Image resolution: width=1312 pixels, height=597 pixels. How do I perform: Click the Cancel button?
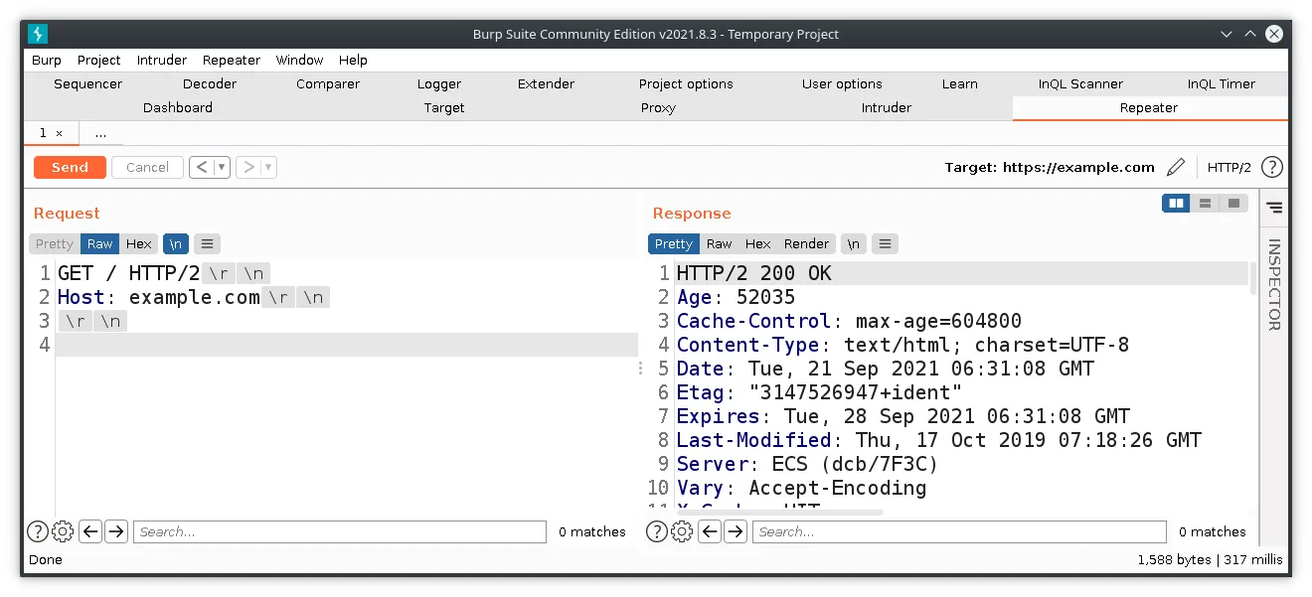pyautogui.click(x=147, y=167)
